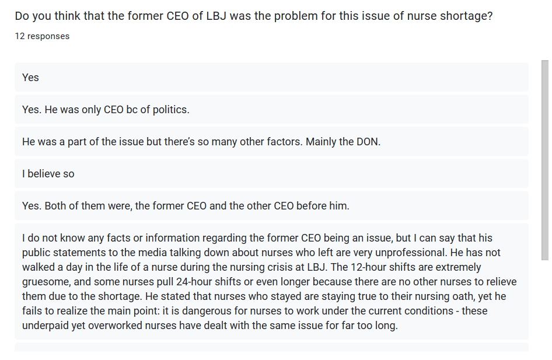
Task: Click the word 'DON.' in third response
Action: (x=369, y=141)
